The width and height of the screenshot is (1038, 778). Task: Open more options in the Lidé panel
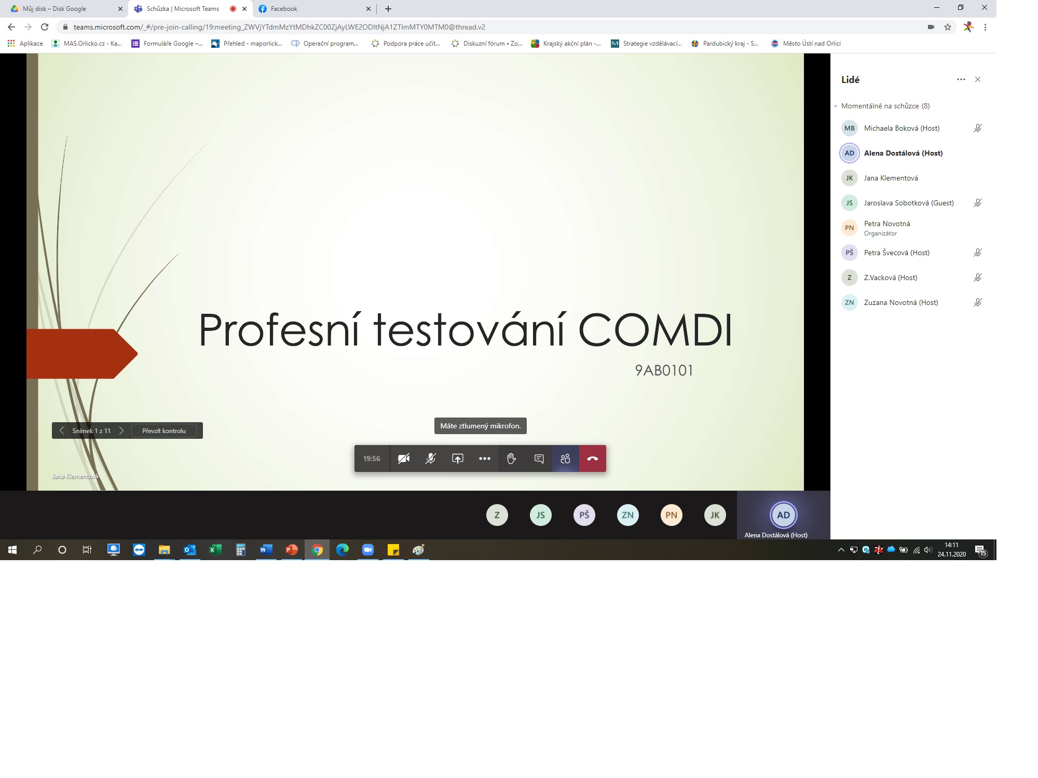tap(961, 79)
